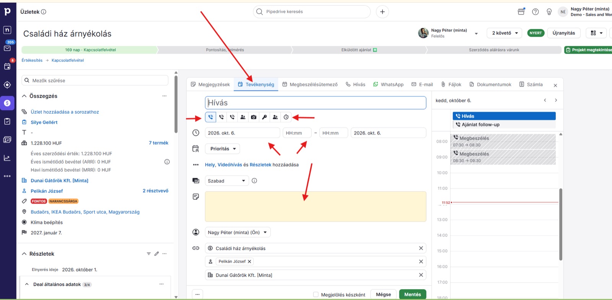This screenshot has height=300, width=612.
Task: Click the Mégse button
Action: (383, 294)
